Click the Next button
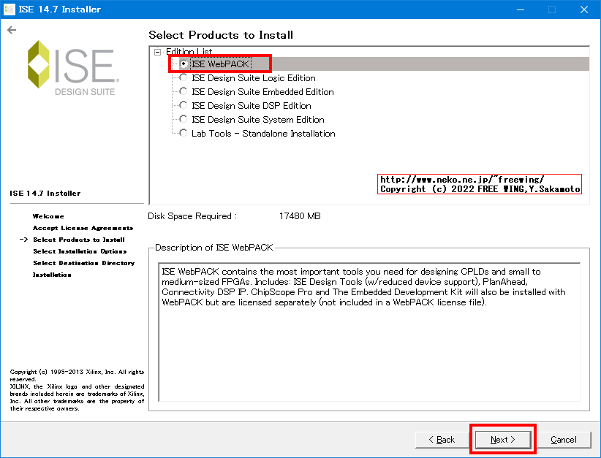This screenshot has width=601, height=458. tap(502, 439)
